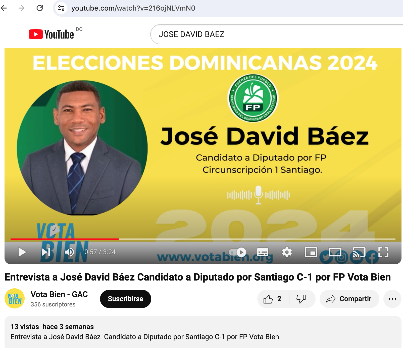Like this video
The image size is (403, 348).
(x=273, y=299)
